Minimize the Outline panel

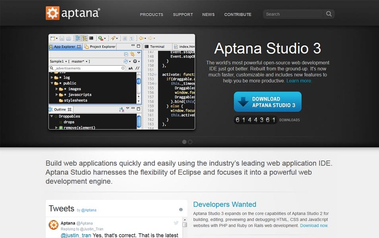click(133, 108)
